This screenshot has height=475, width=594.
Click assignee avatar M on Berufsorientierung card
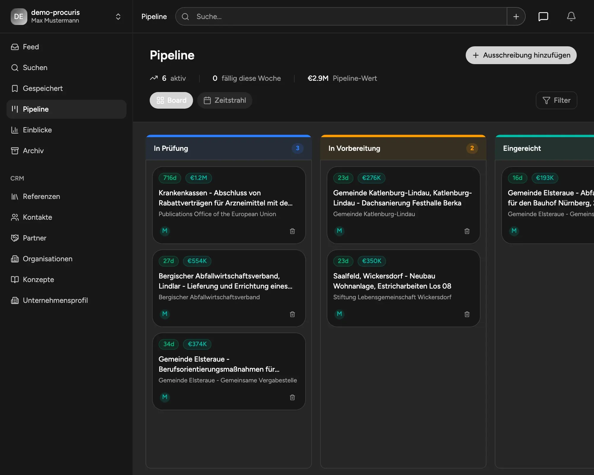(x=165, y=397)
